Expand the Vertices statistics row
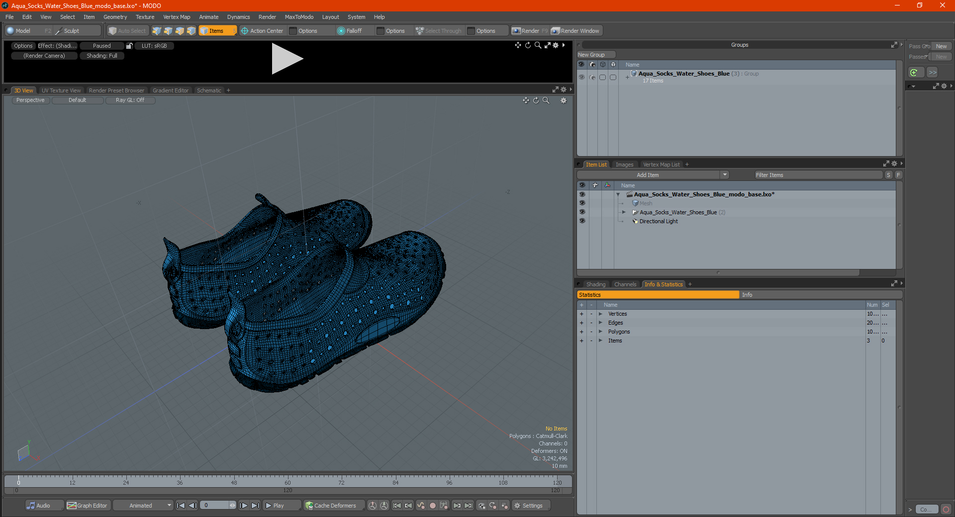955x517 pixels. (x=601, y=314)
